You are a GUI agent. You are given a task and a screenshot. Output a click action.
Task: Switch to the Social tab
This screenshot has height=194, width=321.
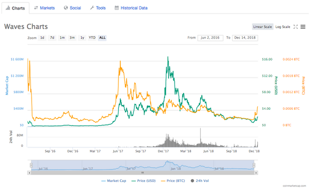[72, 8]
